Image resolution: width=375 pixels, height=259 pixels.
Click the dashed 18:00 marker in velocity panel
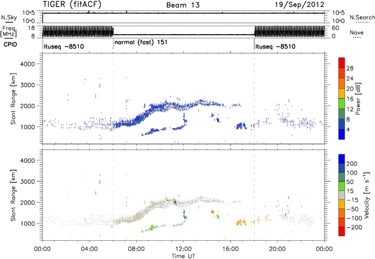[x=254, y=195]
